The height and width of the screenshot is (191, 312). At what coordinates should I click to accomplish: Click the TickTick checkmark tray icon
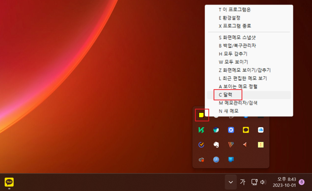(x=201, y=145)
